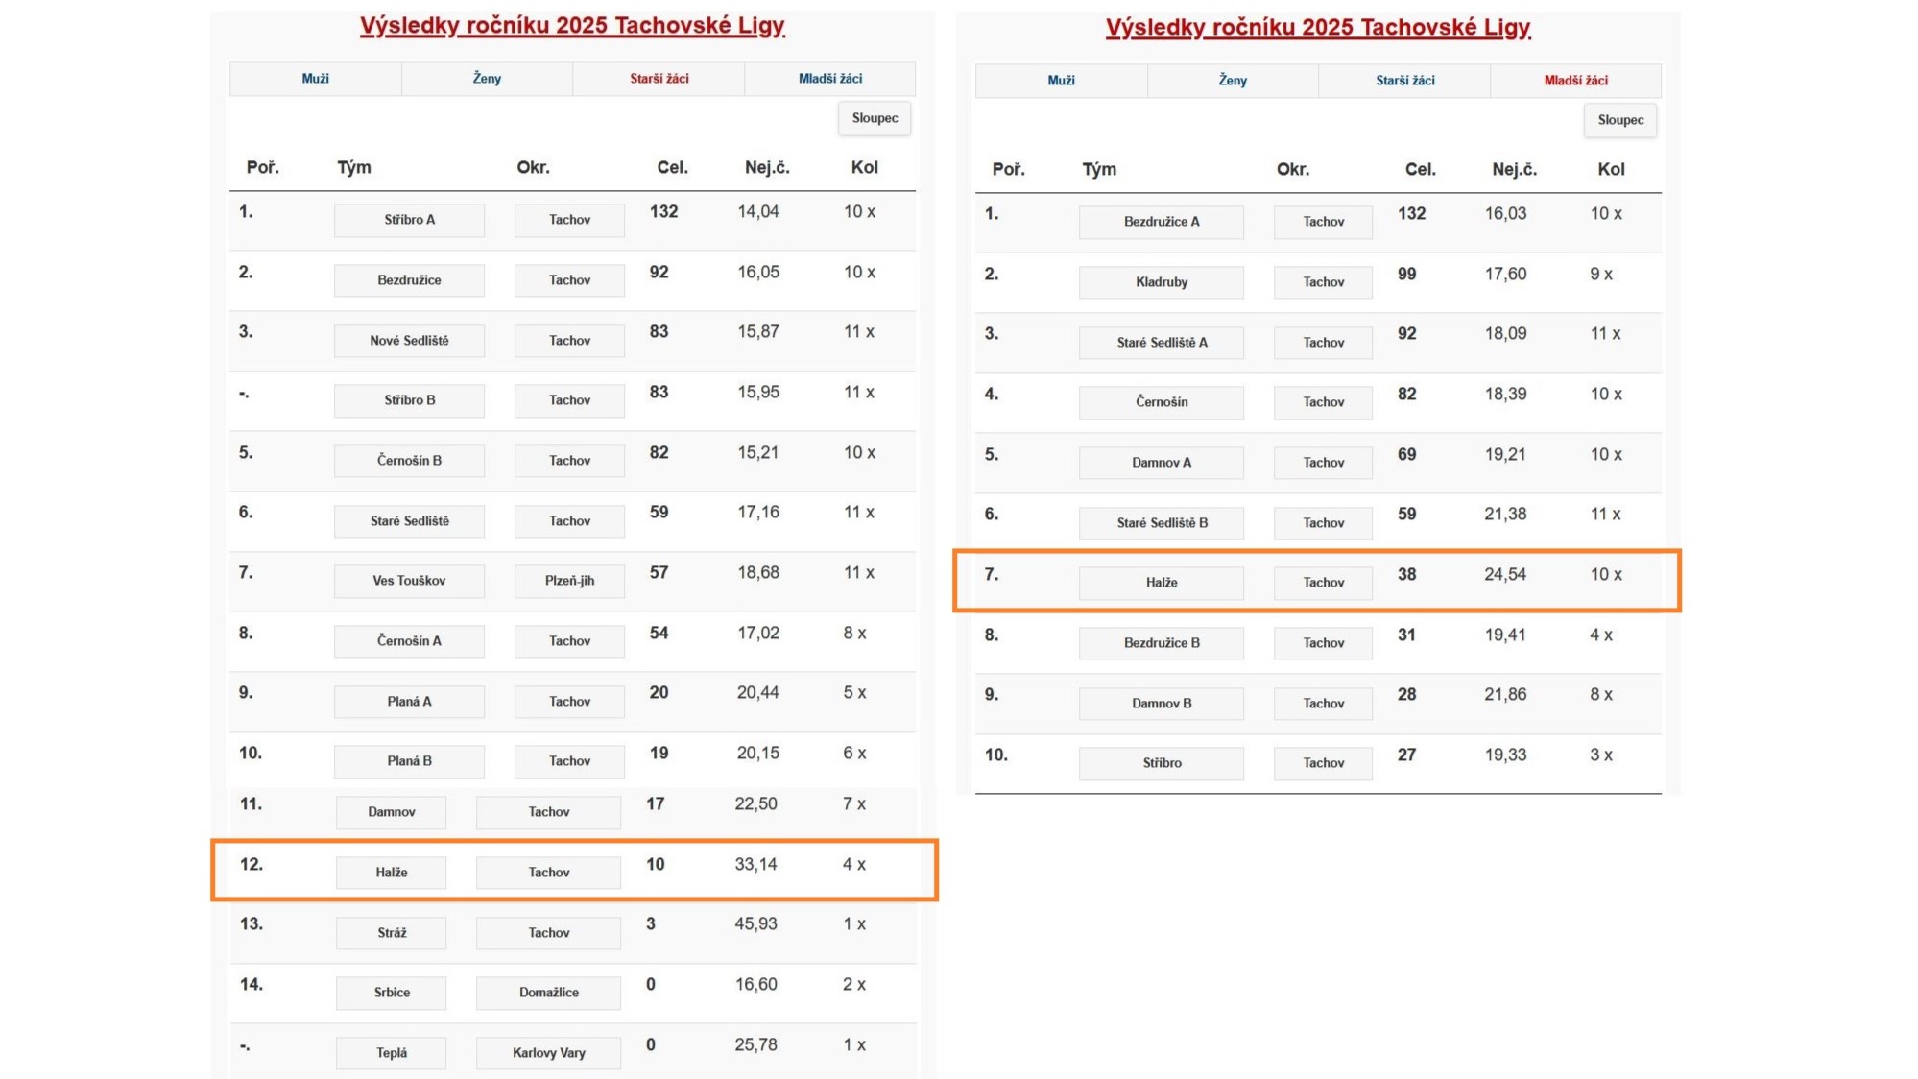Open Starší žáci tab in right table
Viewport: 1918px width, 1079px height.
pos(1404,81)
